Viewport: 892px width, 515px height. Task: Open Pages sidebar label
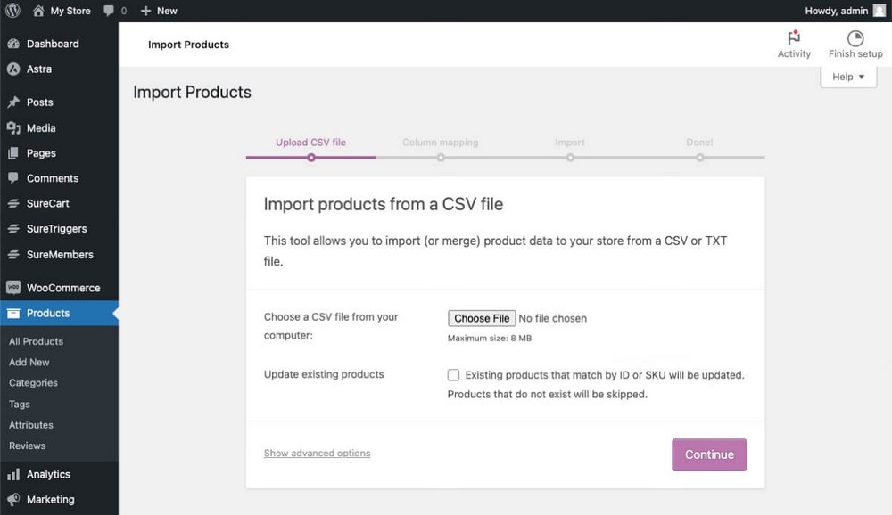tap(41, 153)
